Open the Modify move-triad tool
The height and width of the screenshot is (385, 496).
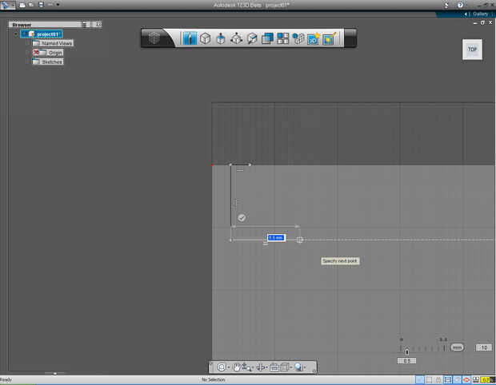pyautogui.click(x=236, y=38)
